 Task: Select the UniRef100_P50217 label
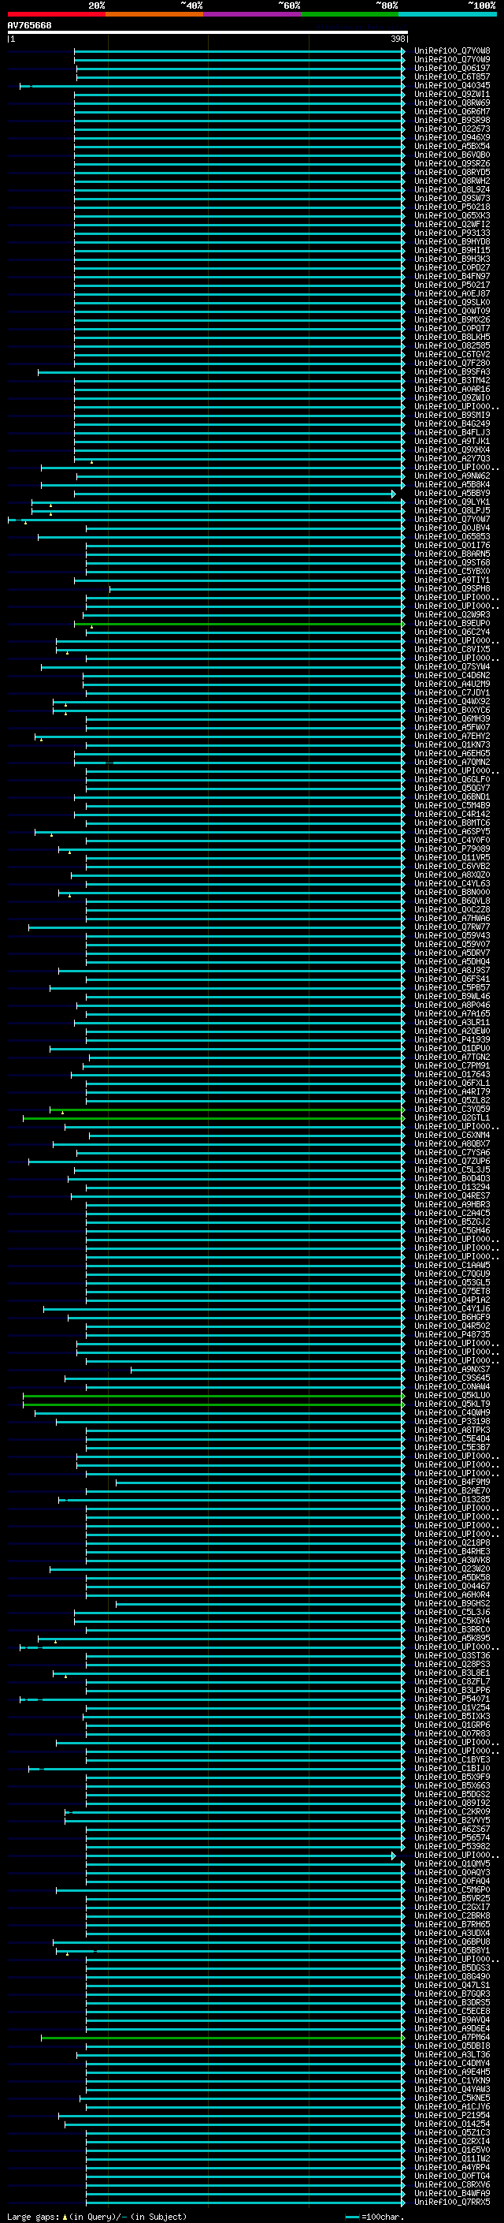click(451, 285)
